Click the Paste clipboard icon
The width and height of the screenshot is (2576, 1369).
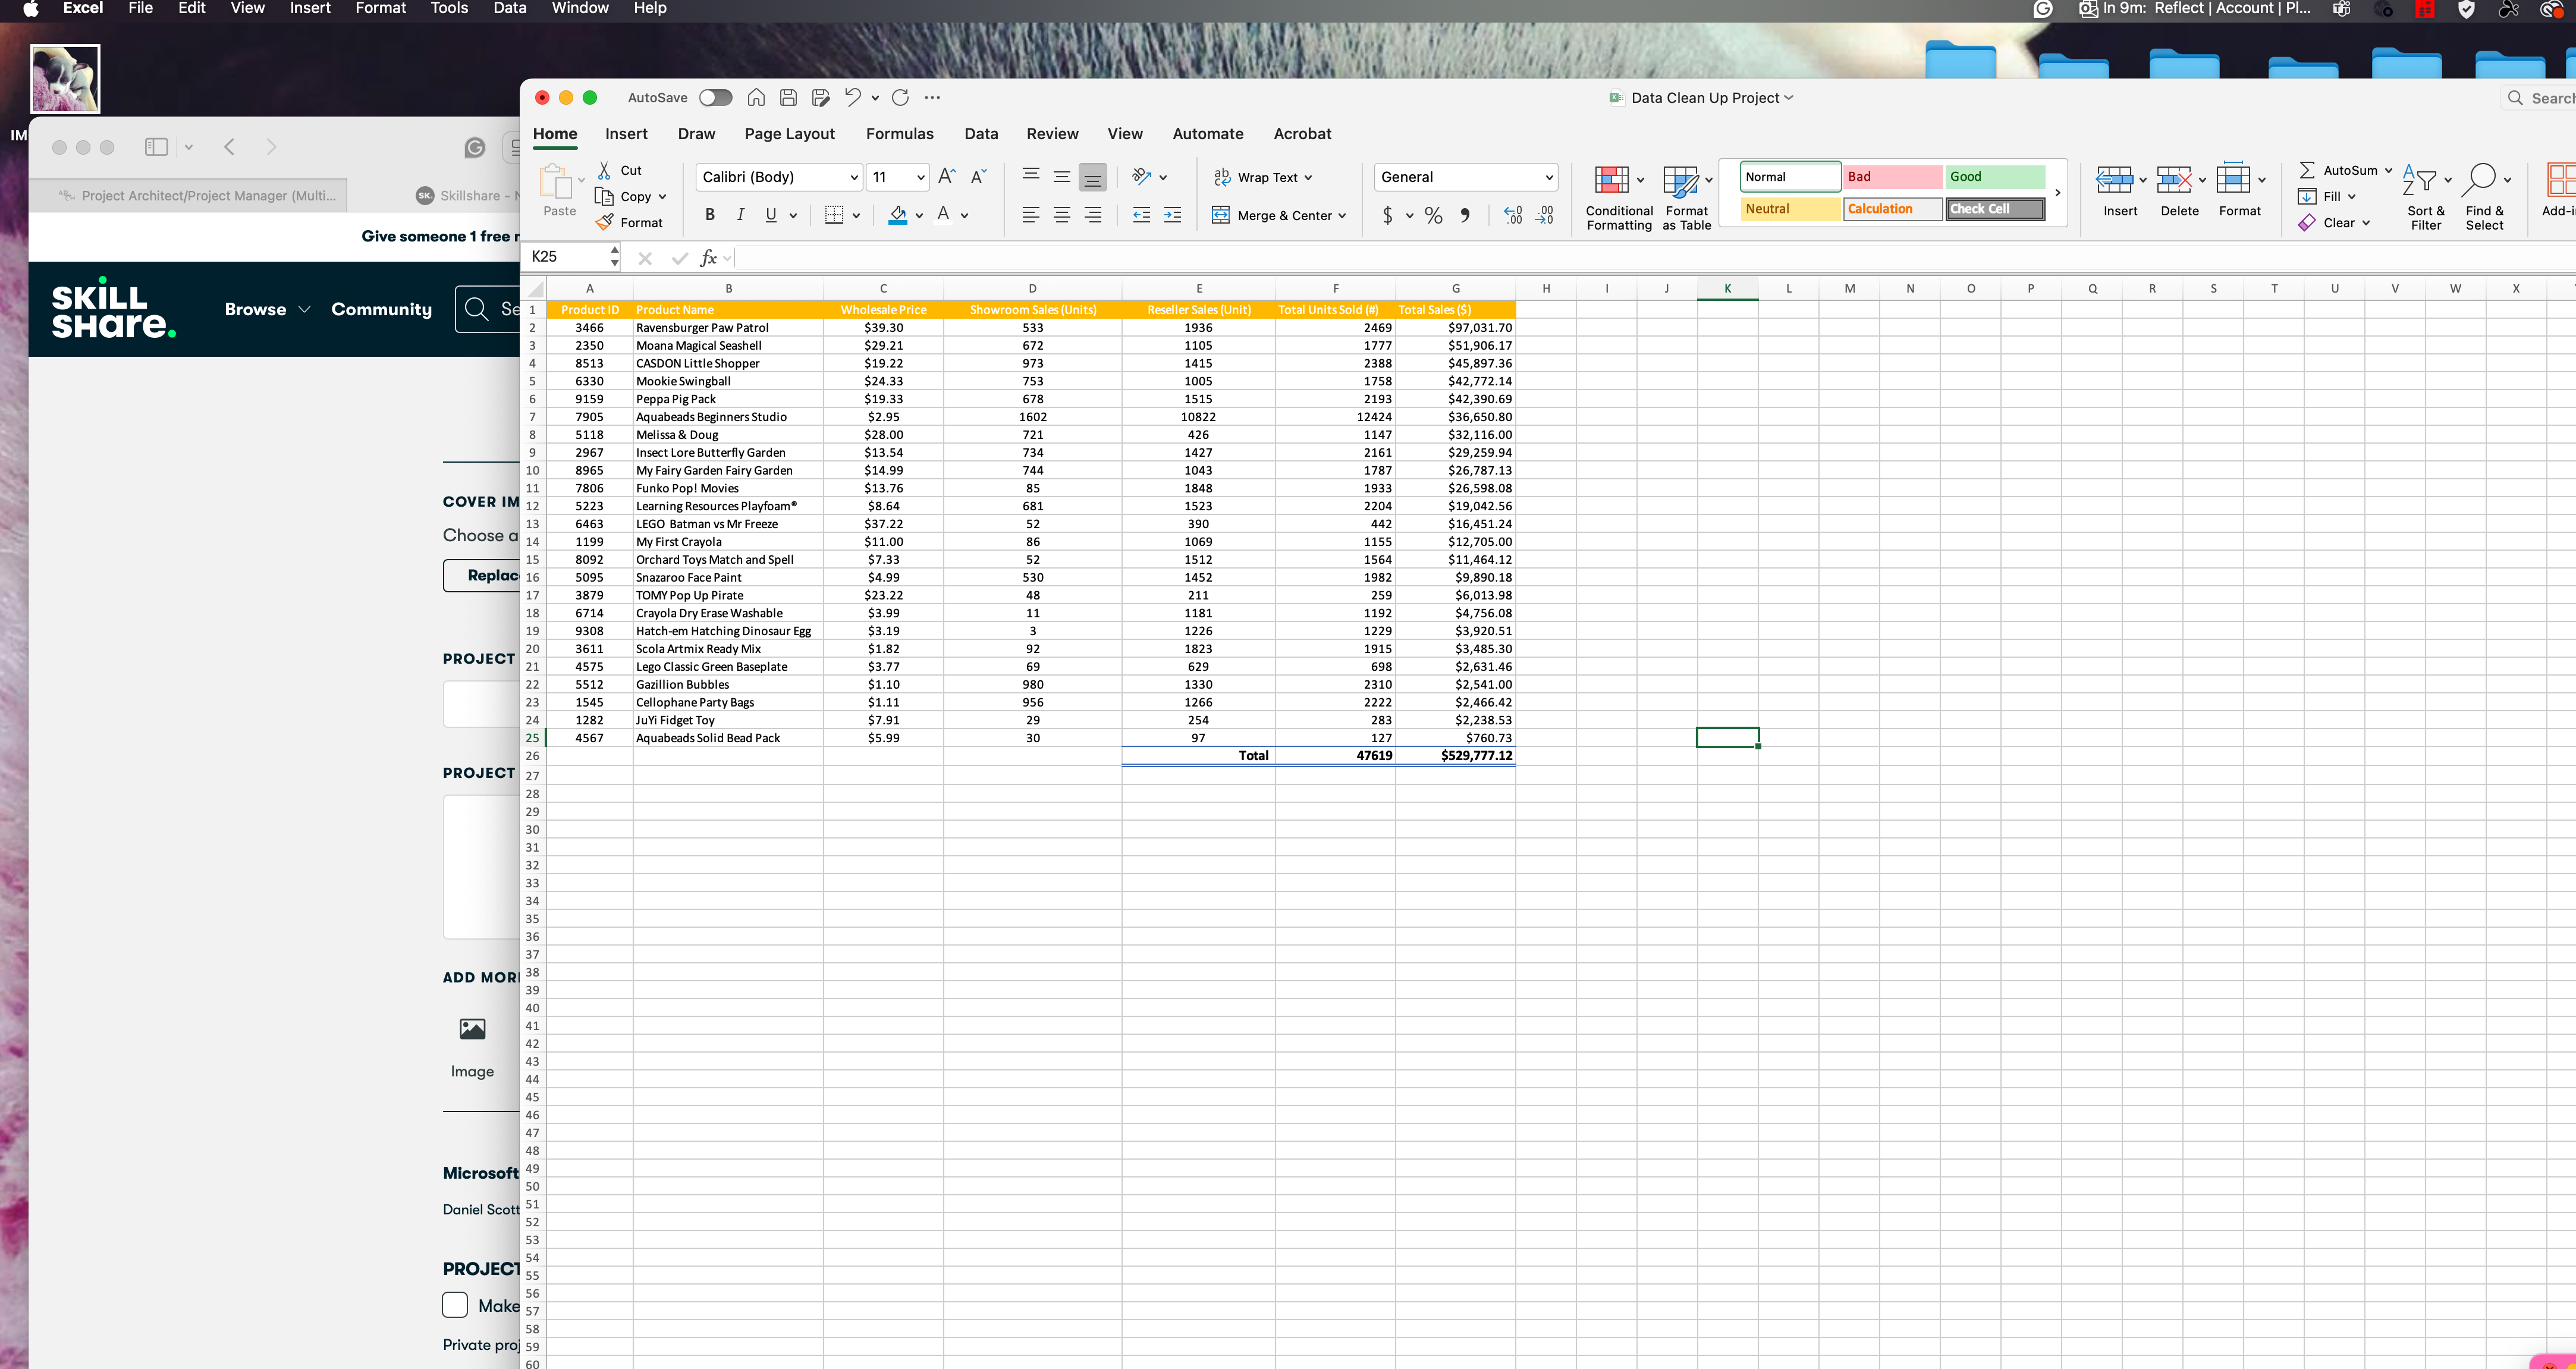556,181
